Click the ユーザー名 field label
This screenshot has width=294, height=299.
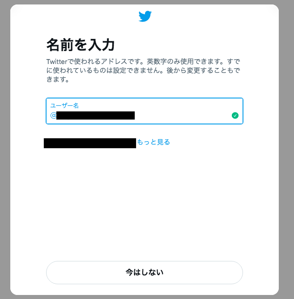coord(64,106)
